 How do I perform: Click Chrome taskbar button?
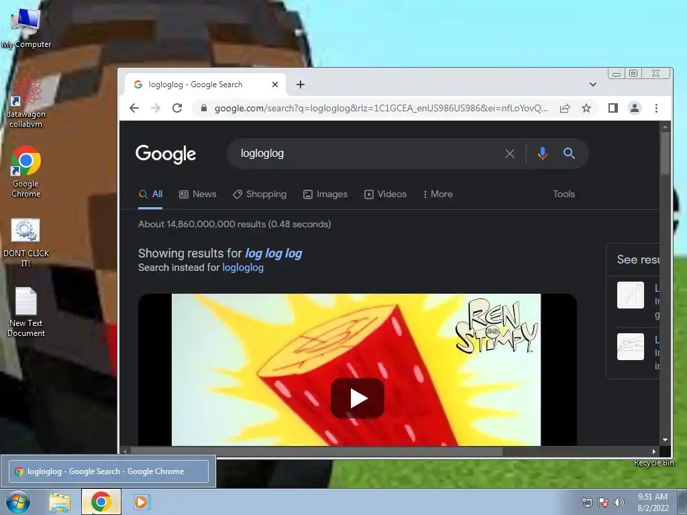pyautogui.click(x=101, y=502)
